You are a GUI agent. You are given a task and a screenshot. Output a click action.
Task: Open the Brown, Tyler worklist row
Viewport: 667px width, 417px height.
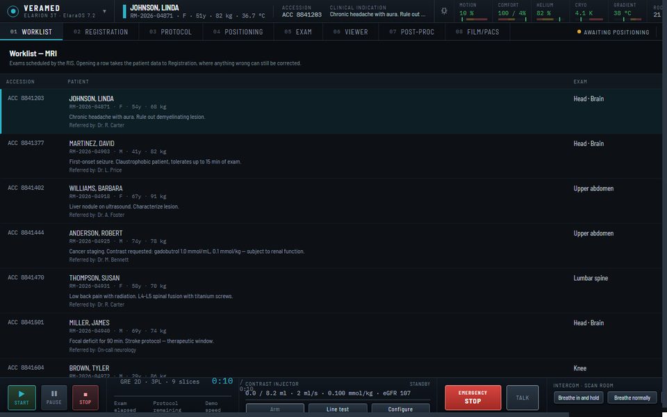tap(331, 368)
